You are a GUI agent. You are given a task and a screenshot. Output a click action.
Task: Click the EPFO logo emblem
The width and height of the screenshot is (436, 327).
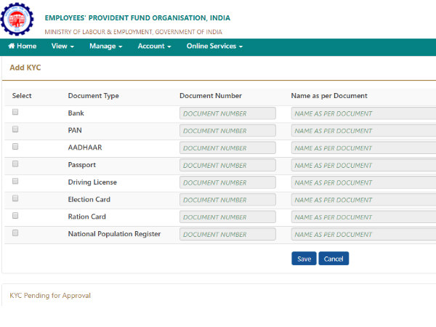17,19
